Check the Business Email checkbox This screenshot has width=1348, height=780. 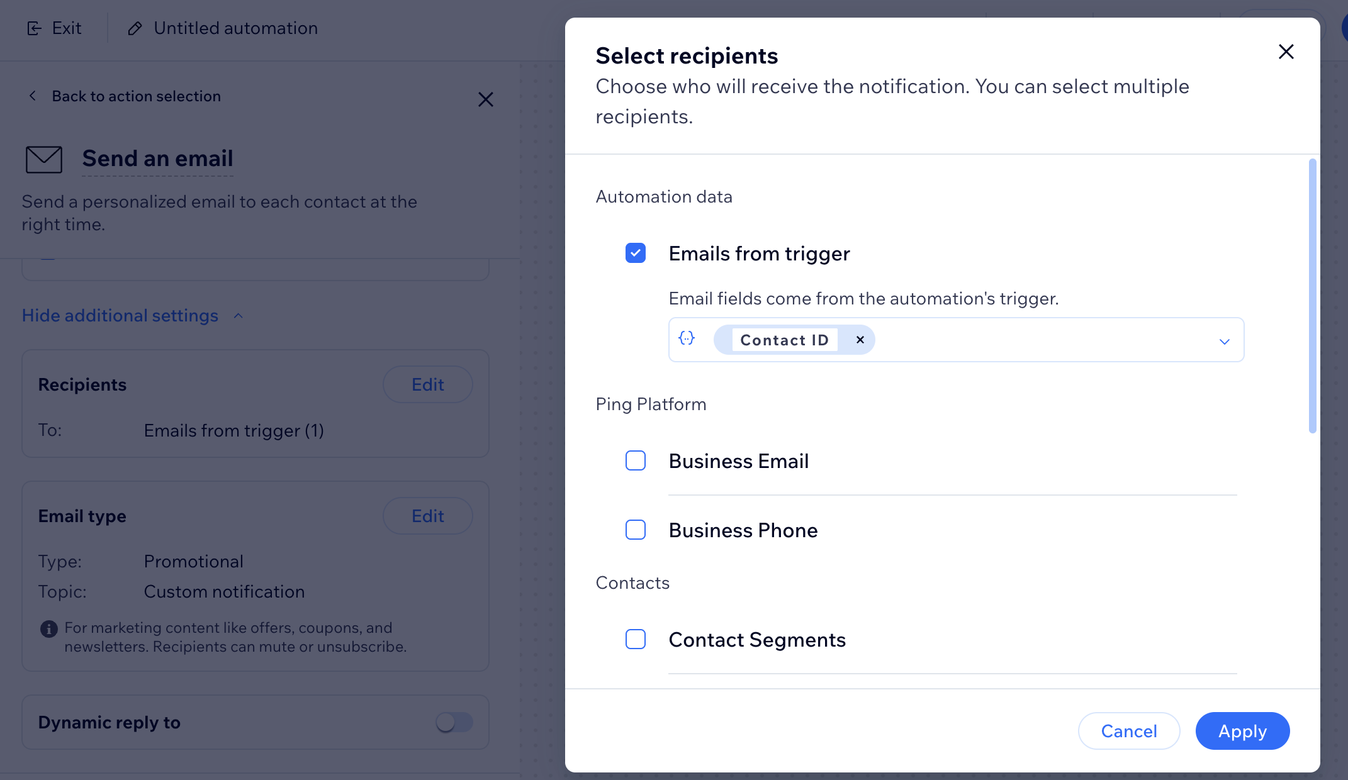[636, 460]
